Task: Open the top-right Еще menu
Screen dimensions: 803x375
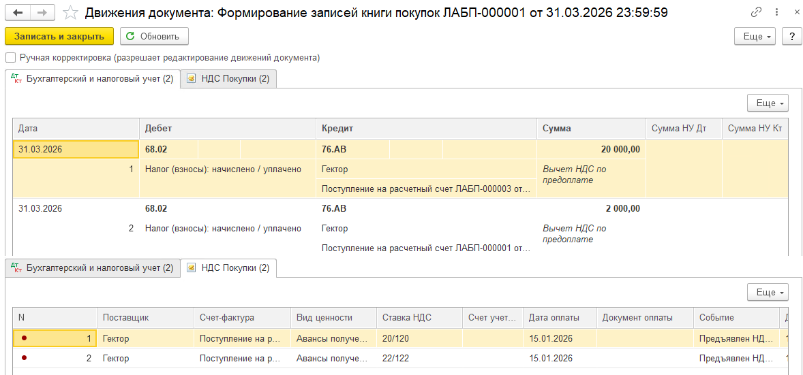Action: tap(755, 36)
